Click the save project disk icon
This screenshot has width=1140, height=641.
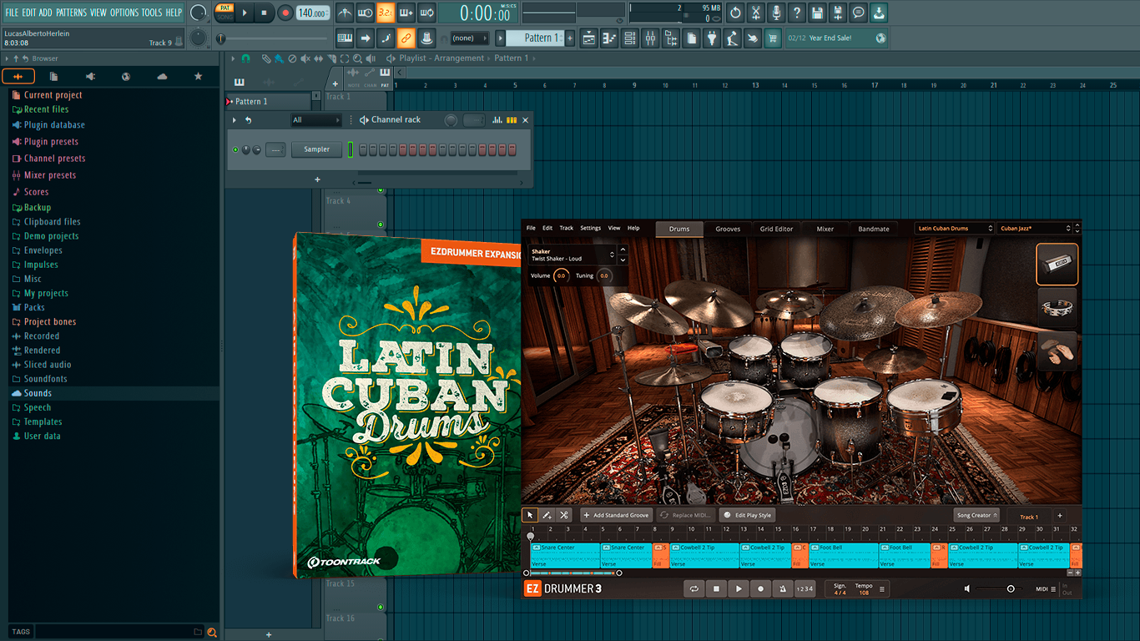pos(817,13)
